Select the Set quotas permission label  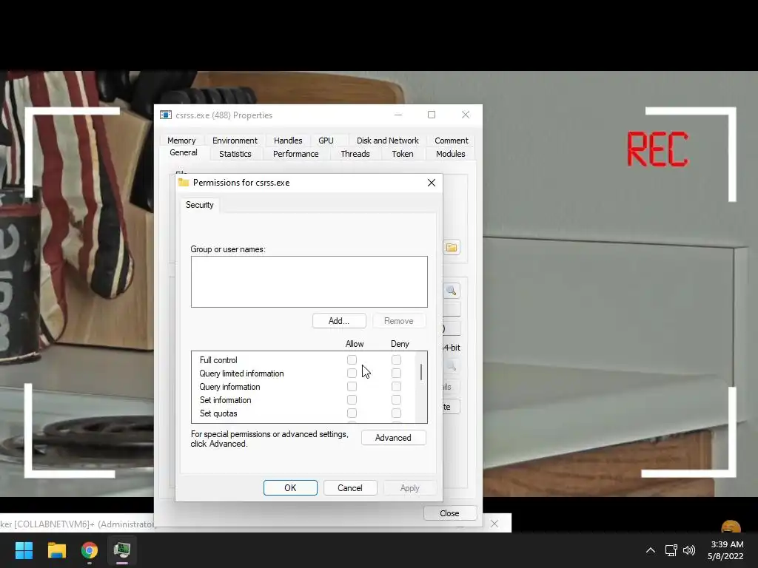coord(218,413)
